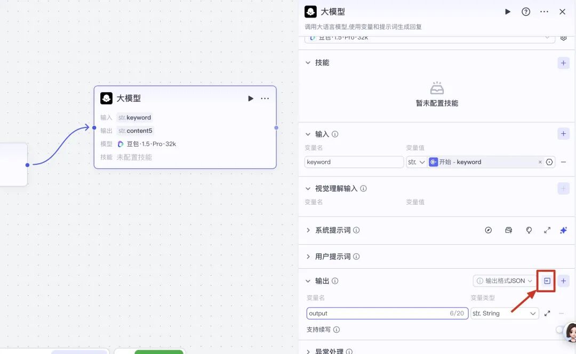Open the 输出格式JSON format dropdown
The height and width of the screenshot is (354, 576).
click(503, 280)
